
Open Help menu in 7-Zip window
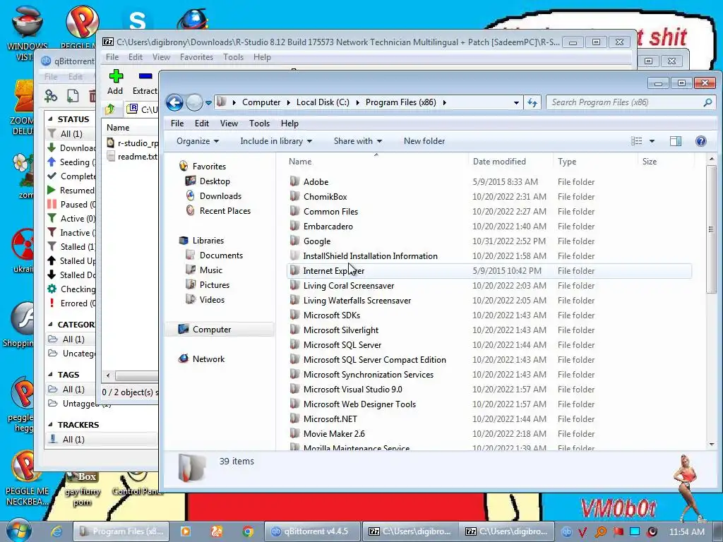(x=262, y=57)
